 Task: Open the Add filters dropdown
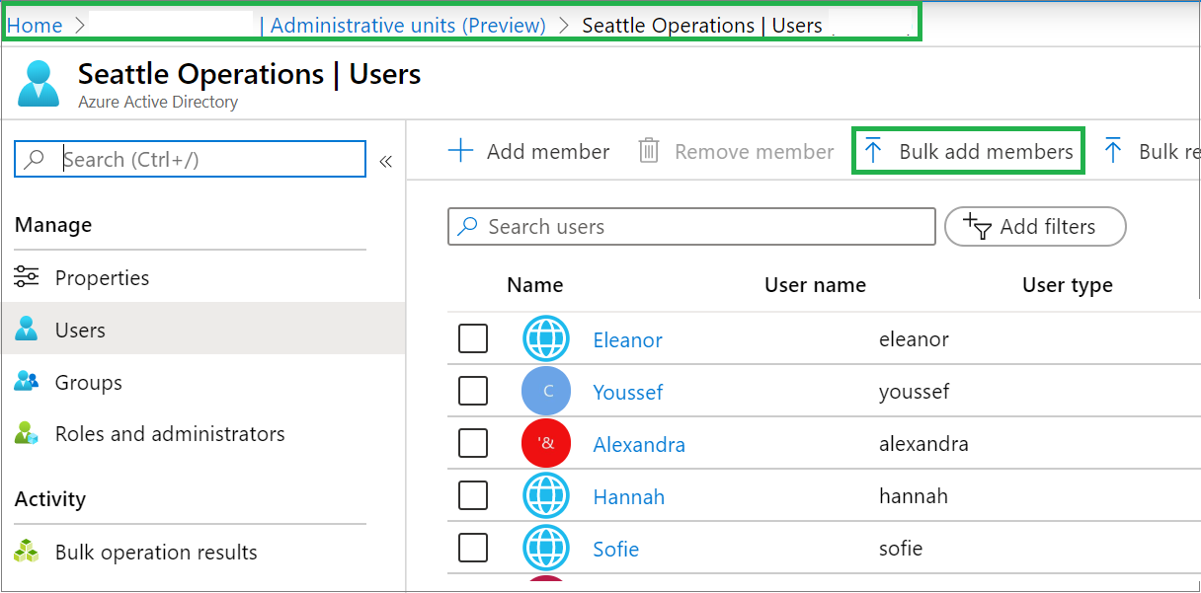[1034, 226]
